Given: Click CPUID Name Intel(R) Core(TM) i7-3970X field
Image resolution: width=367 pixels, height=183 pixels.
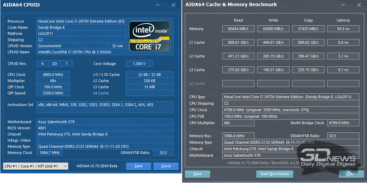Looking at the screenshot, I should coord(81,52).
